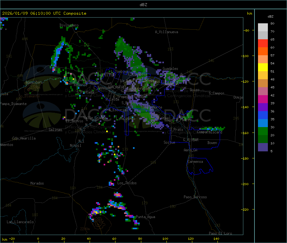Click the G_Campos label
The height and width of the screenshot is (243, 287).
(x=217, y=93)
